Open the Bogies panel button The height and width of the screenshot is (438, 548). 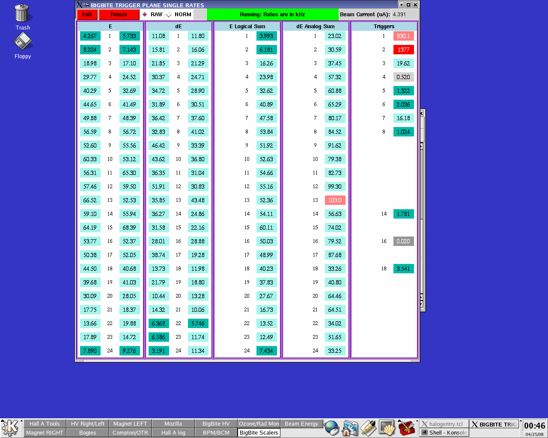click(x=88, y=433)
